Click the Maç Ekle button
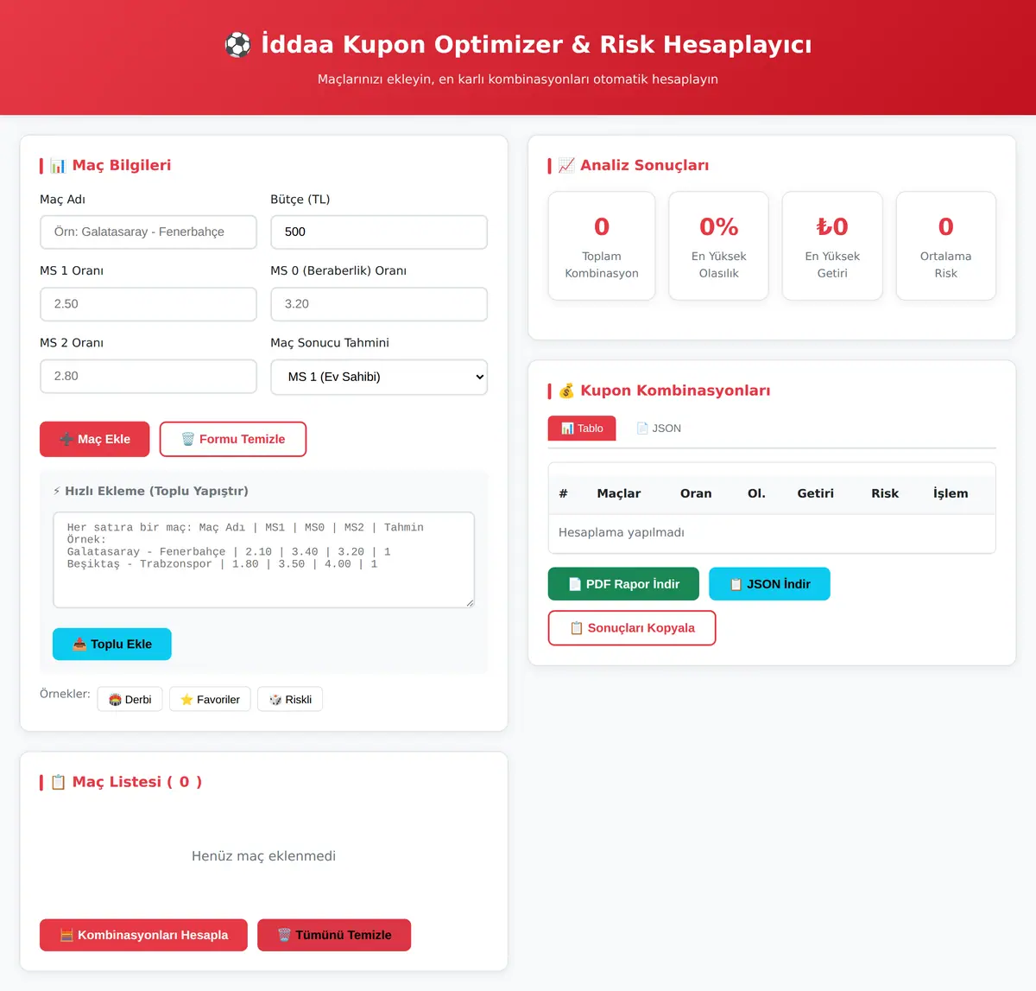This screenshot has height=991, width=1036. point(95,439)
